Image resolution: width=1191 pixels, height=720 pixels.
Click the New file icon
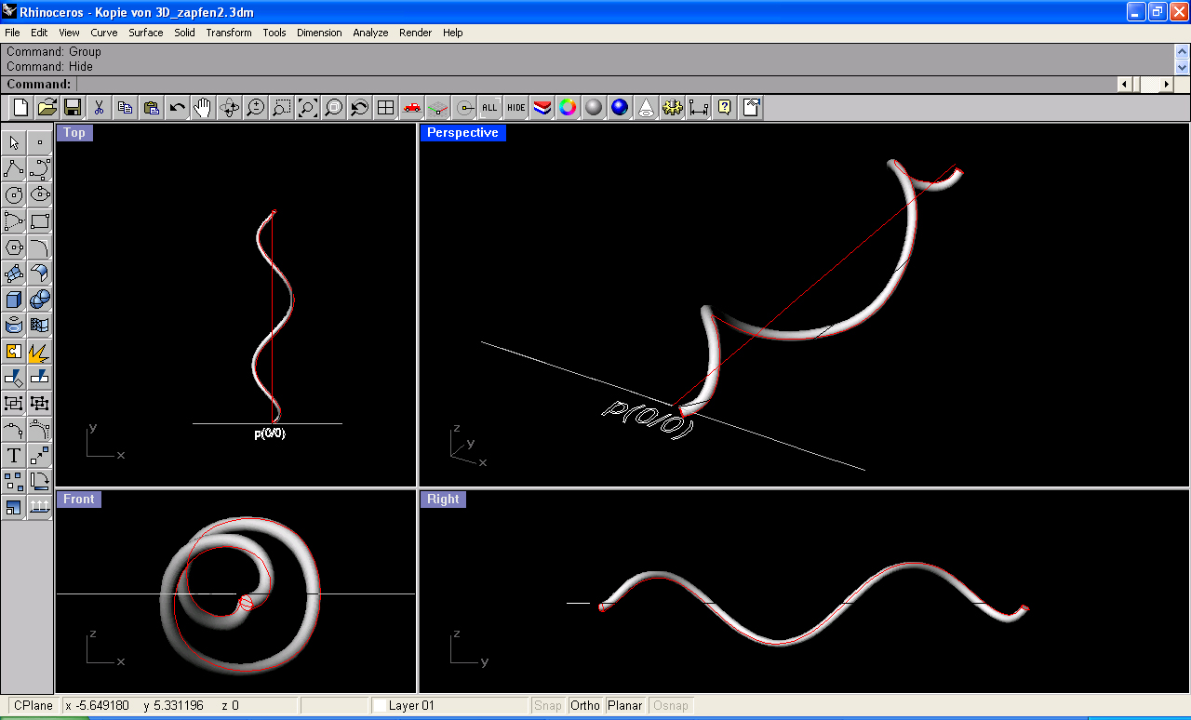point(20,108)
